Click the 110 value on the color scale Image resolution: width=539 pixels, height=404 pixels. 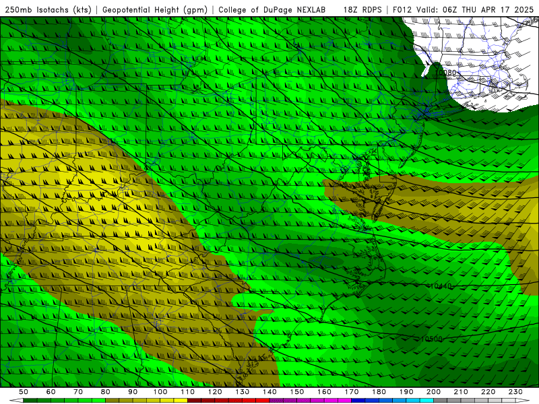coord(188,392)
